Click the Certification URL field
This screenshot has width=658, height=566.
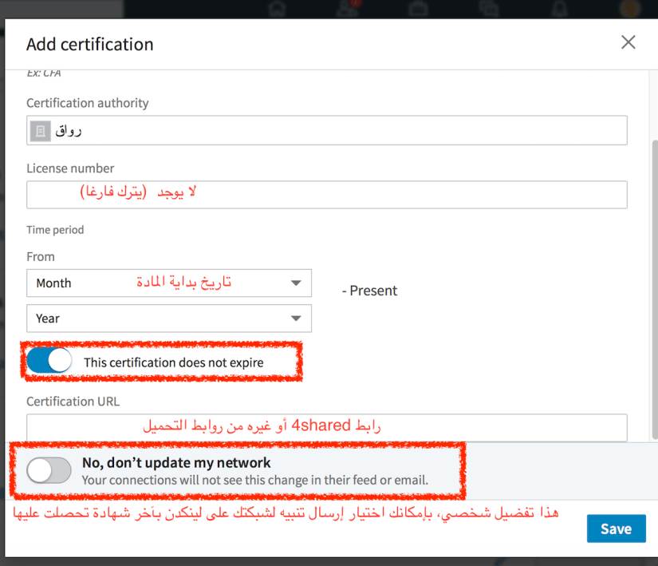click(327, 428)
